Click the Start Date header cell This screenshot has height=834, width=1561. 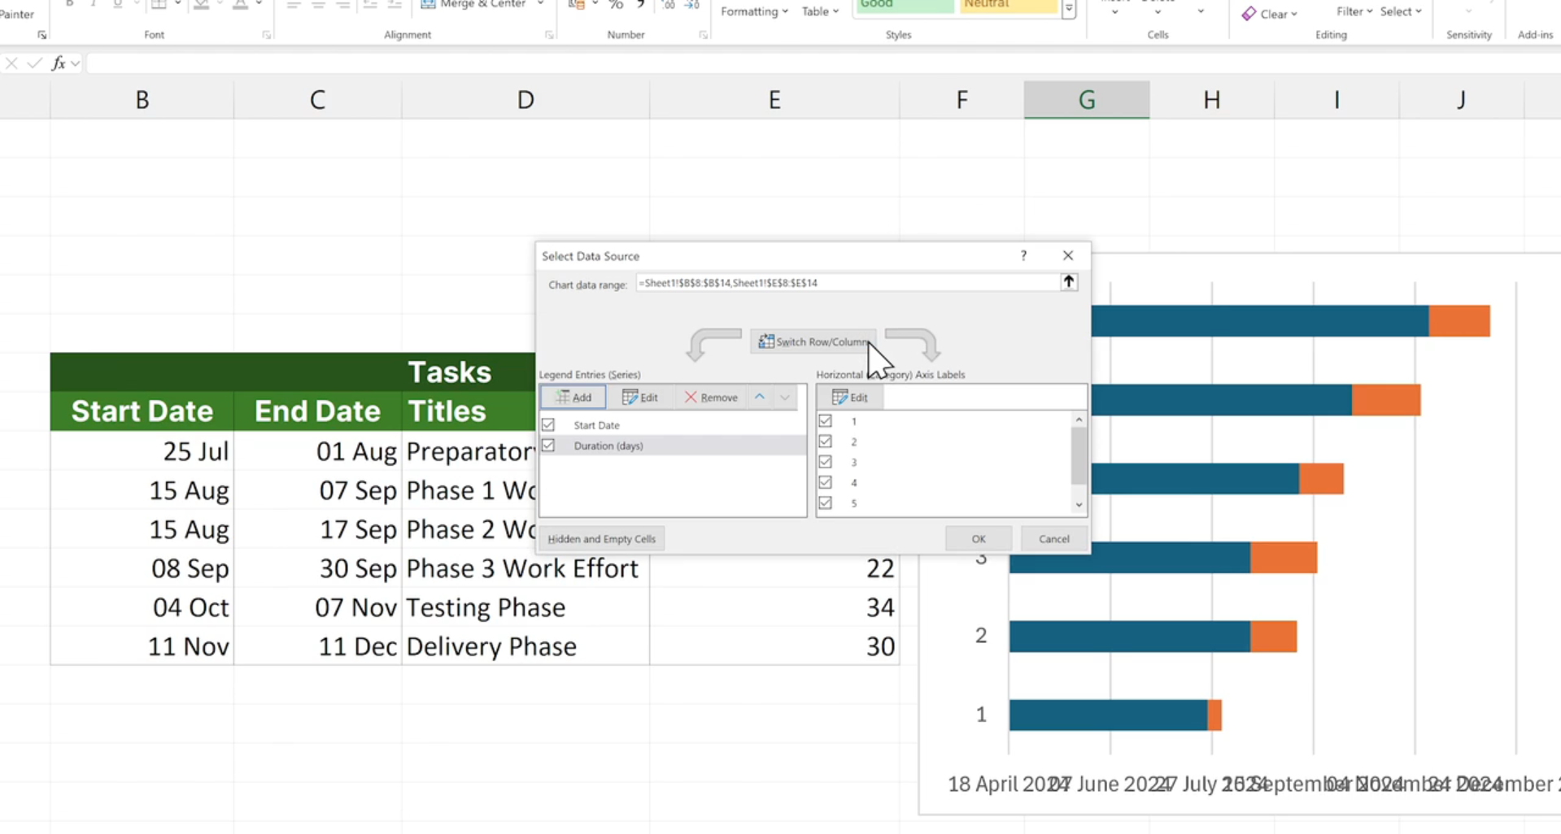142,411
